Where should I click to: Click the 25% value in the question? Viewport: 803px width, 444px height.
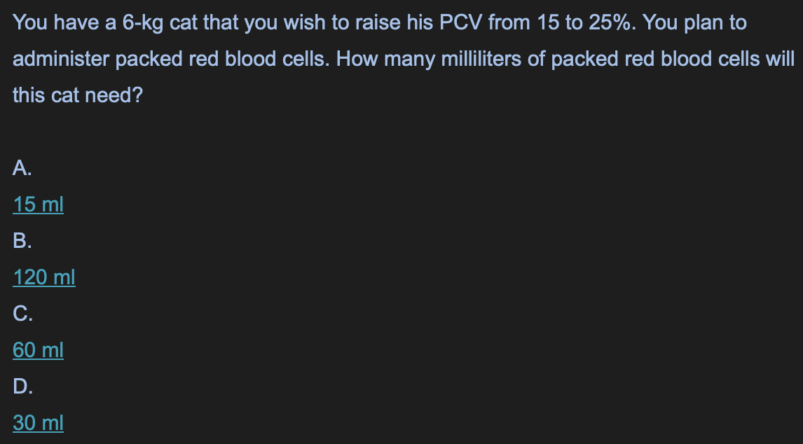click(x=612, y=22)
